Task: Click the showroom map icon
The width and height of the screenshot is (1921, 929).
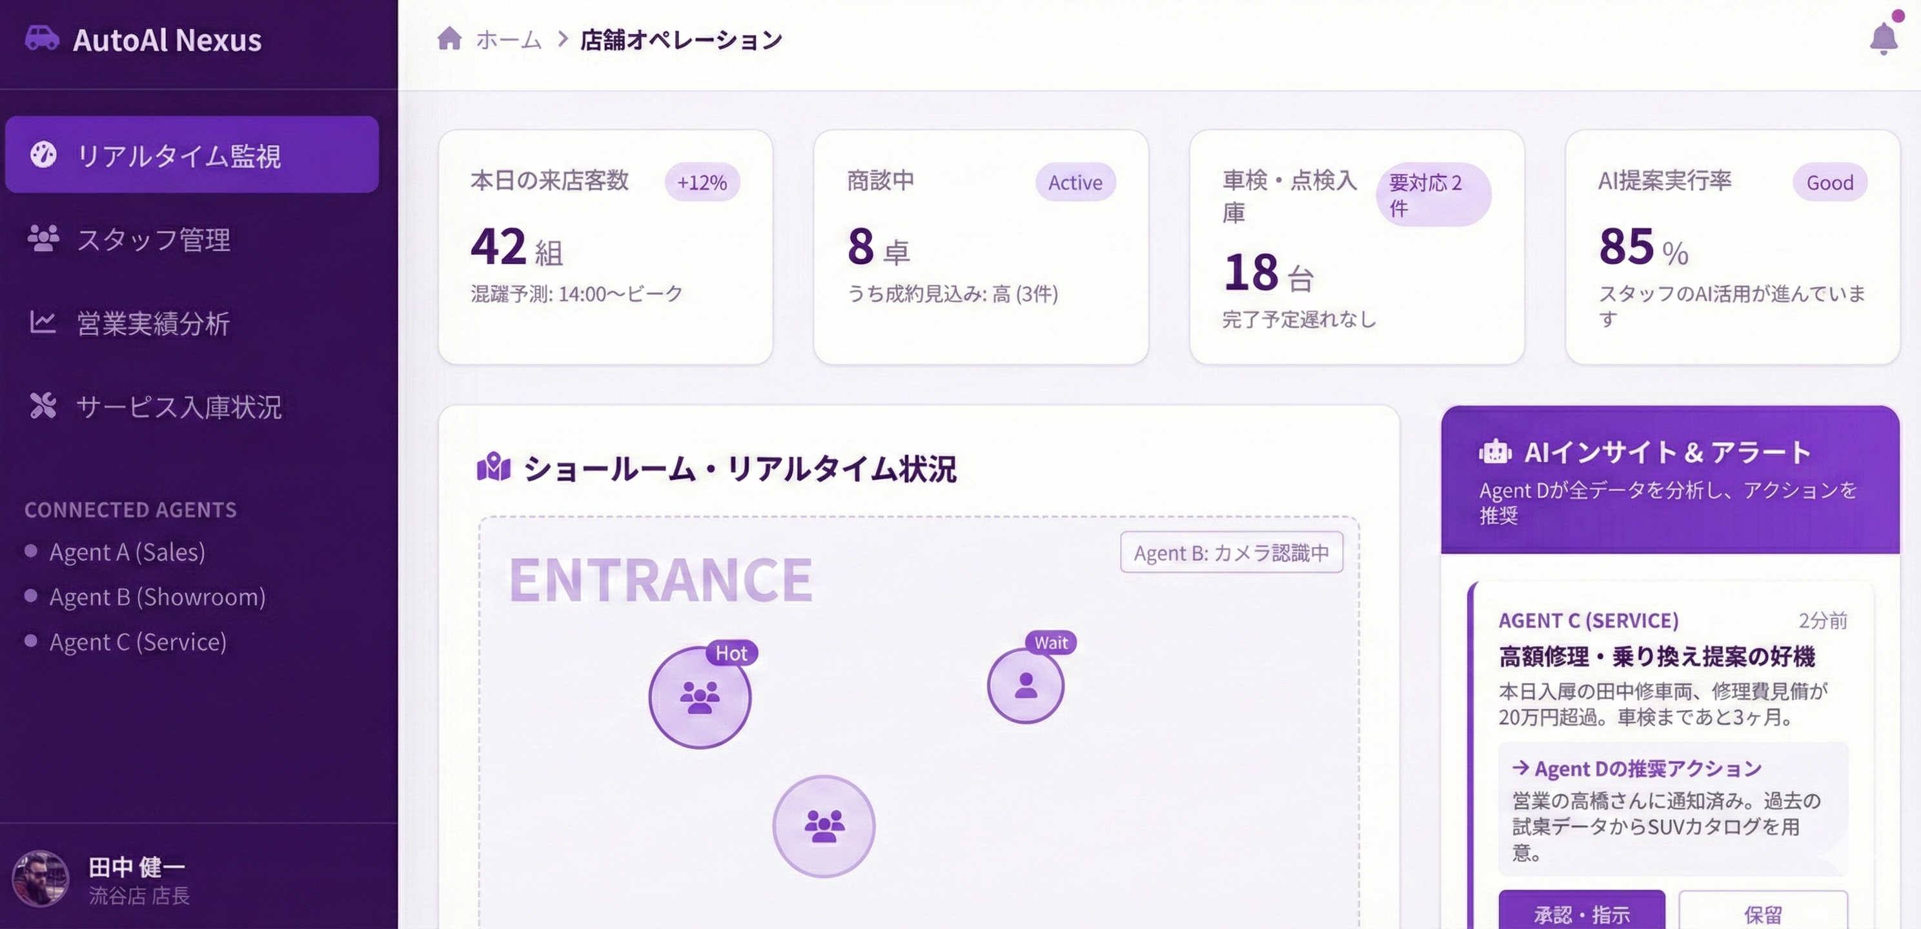Action: [x=494, y=468]
